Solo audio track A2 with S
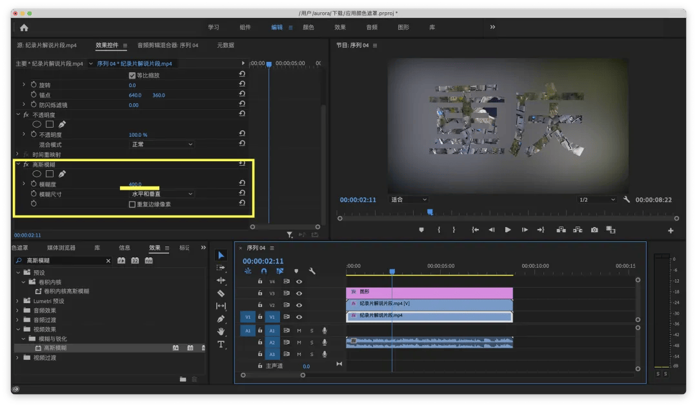This screenshot has height=407, width=697. 312,342
